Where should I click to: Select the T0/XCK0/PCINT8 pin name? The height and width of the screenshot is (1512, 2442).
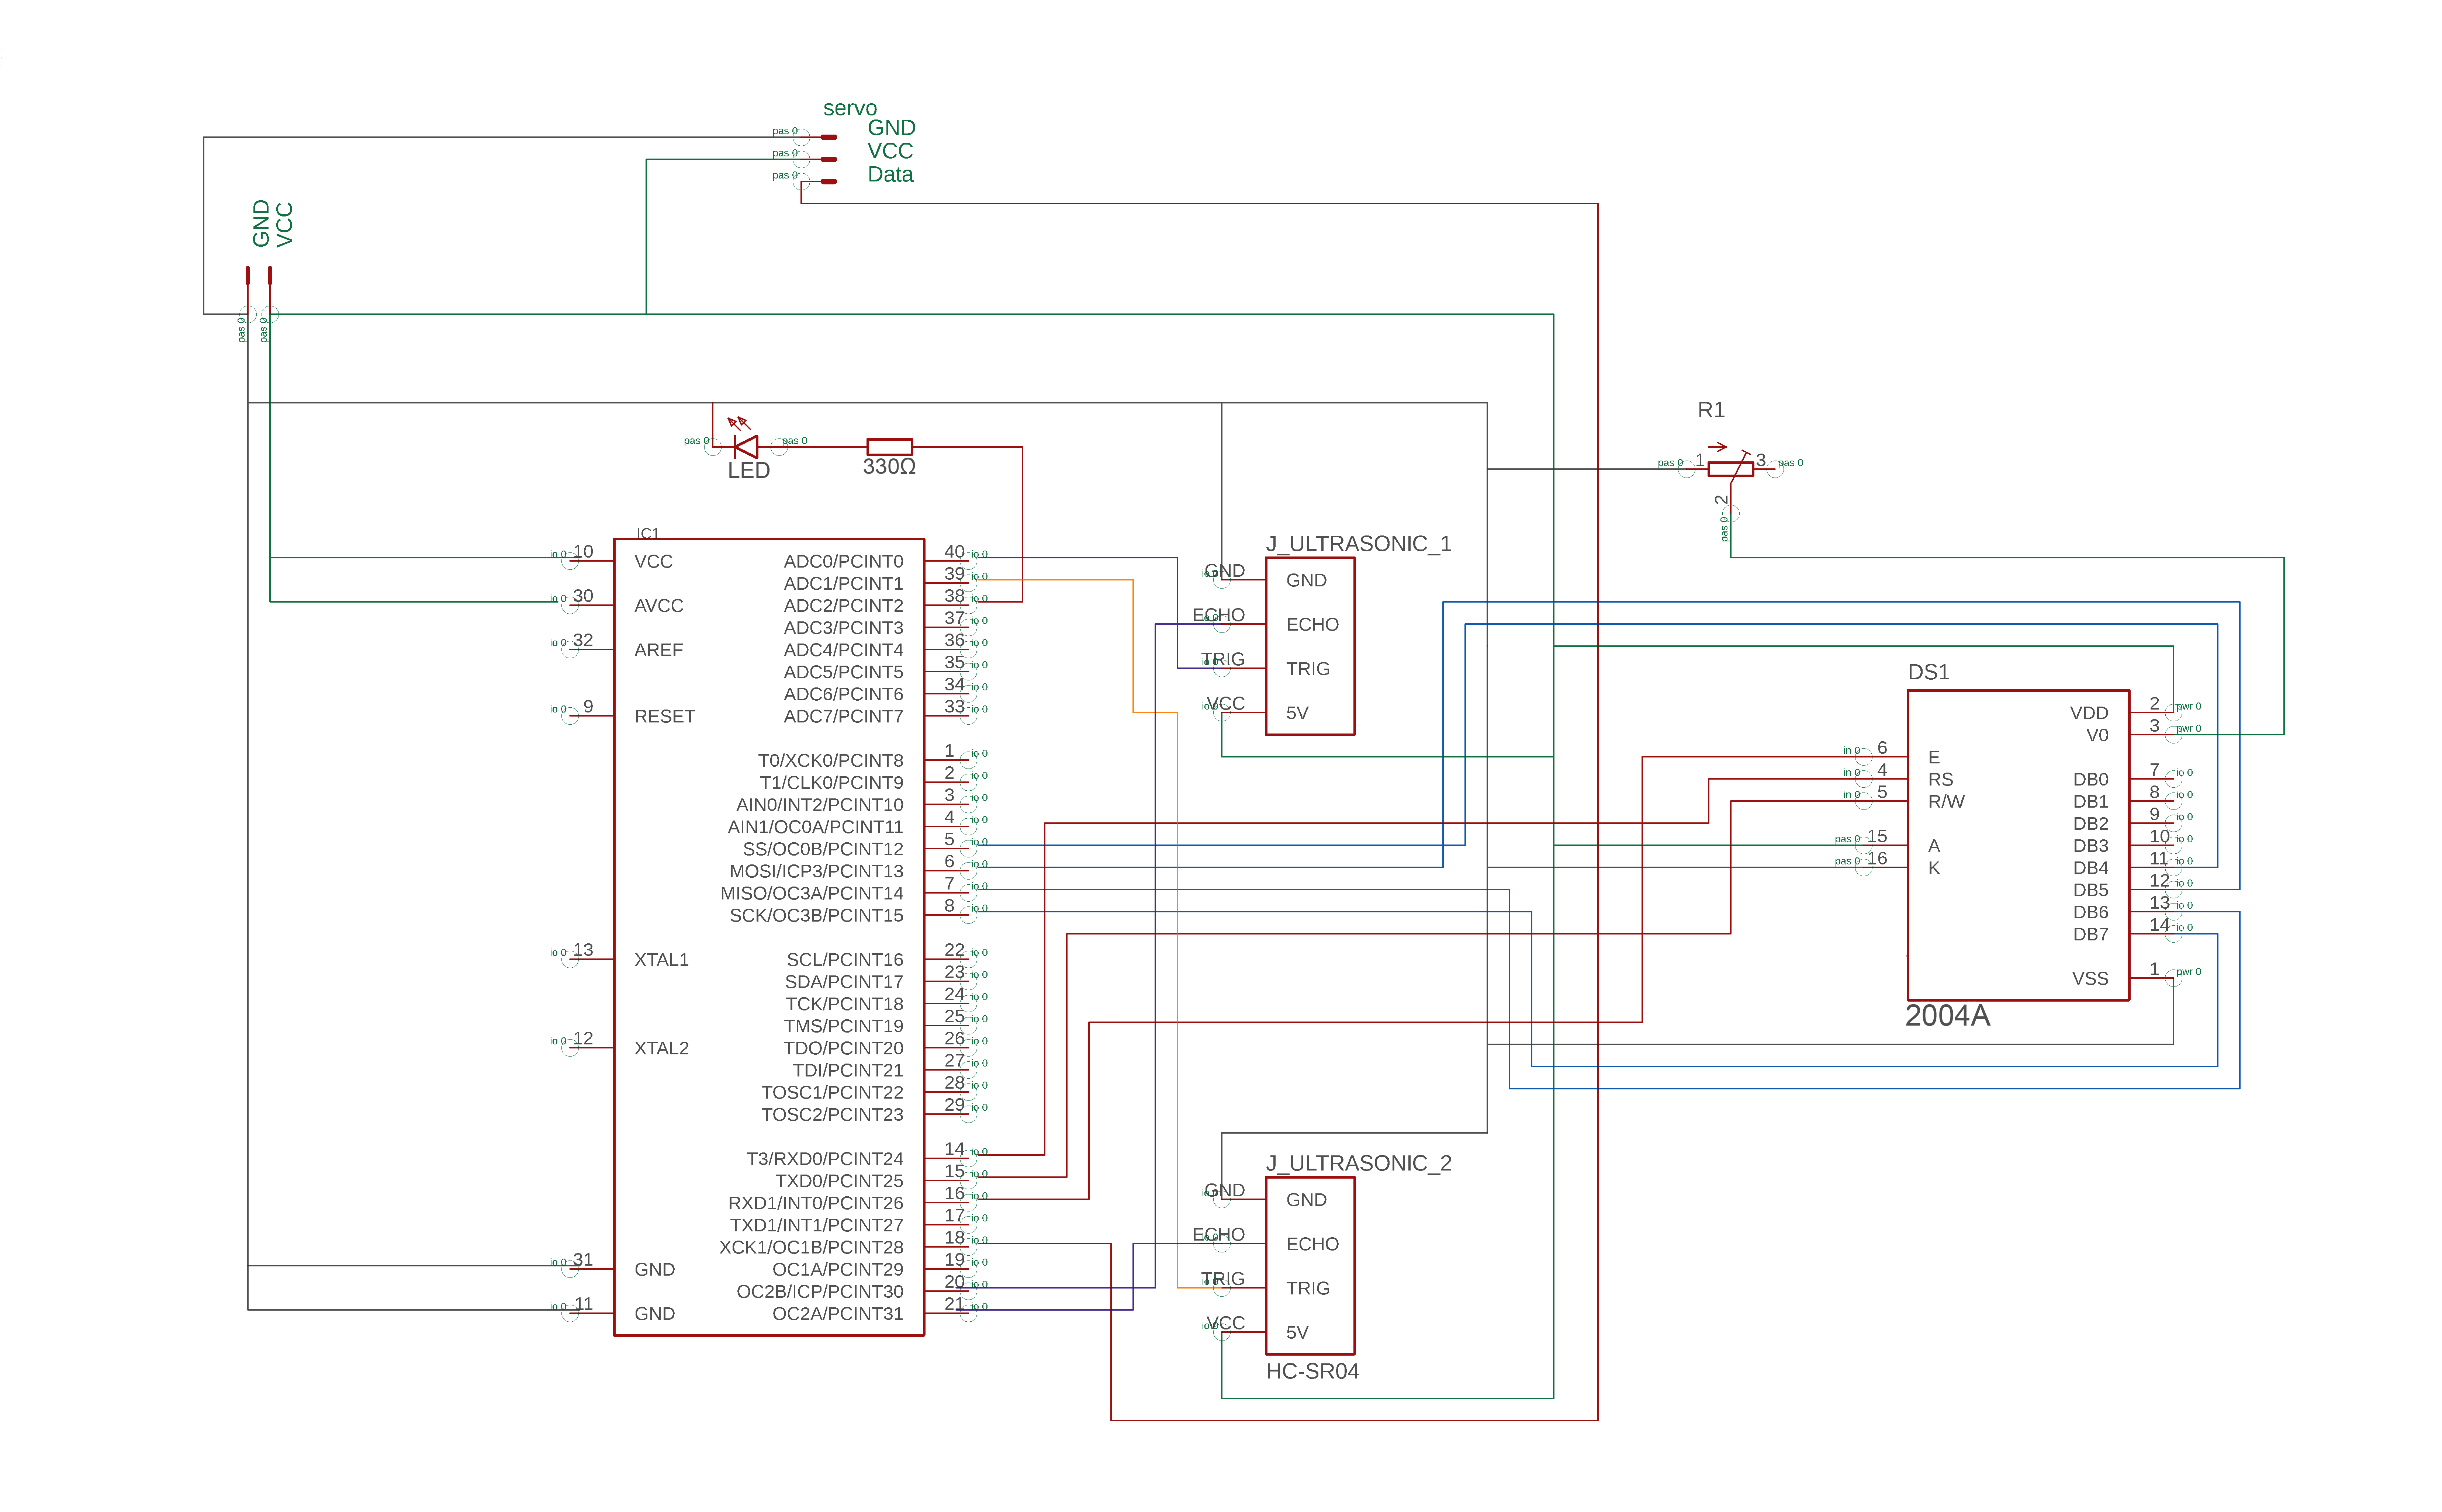[830, 761]
